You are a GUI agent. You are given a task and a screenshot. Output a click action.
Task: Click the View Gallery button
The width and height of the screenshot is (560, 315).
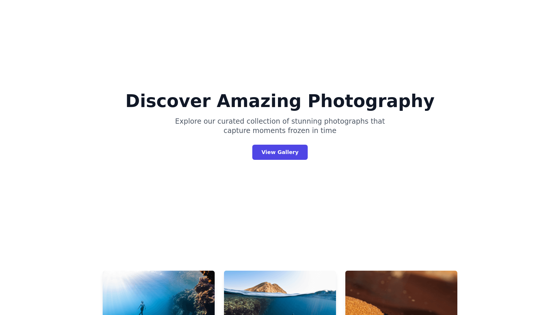[x=280, y=152]
